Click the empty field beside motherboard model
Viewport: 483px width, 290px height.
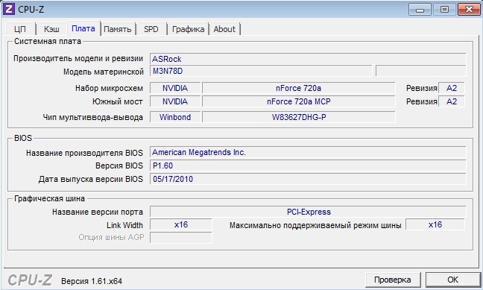point(421,71)
